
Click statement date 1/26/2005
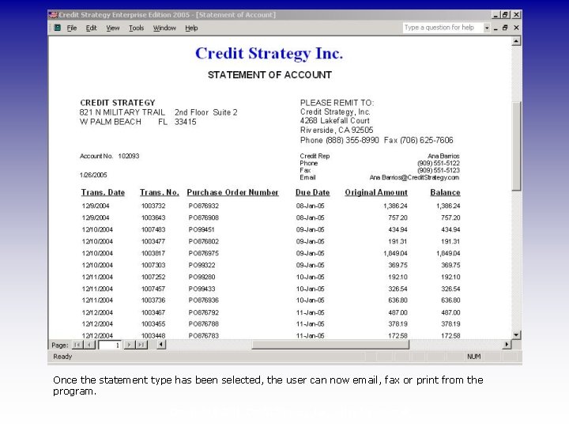click(93, 175)
